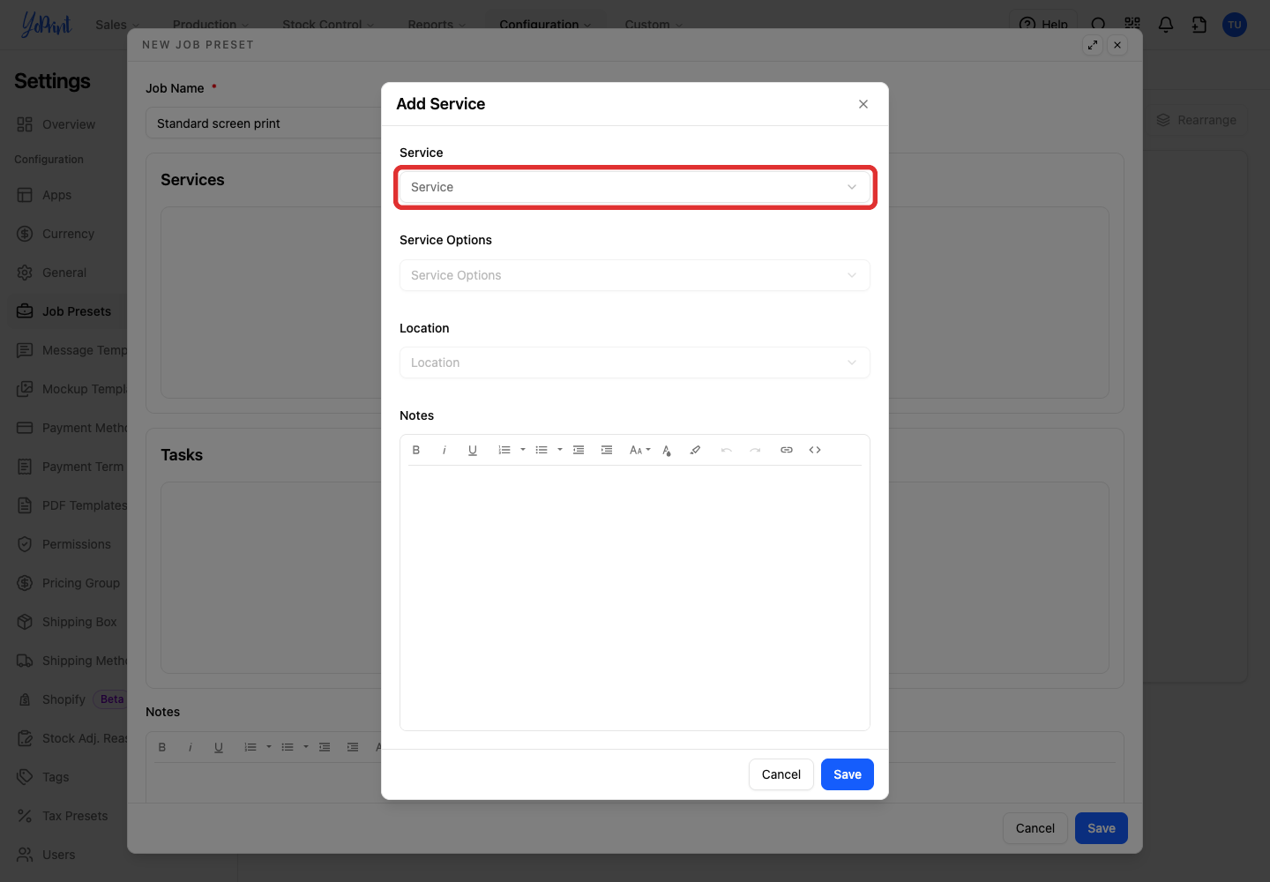Insert numbered list in Add Service notes
Image resolution: width=1270 pixels, height=882 pixels.
pyautogui.click(x=504, y=450)
